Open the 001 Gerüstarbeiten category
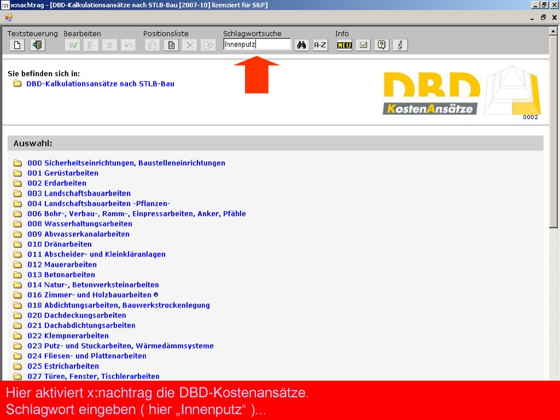 [x=63, y=173]
